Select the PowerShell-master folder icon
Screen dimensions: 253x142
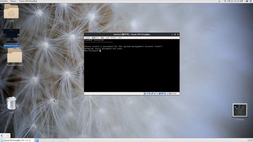pyautogui.click(x=15, y=57)
